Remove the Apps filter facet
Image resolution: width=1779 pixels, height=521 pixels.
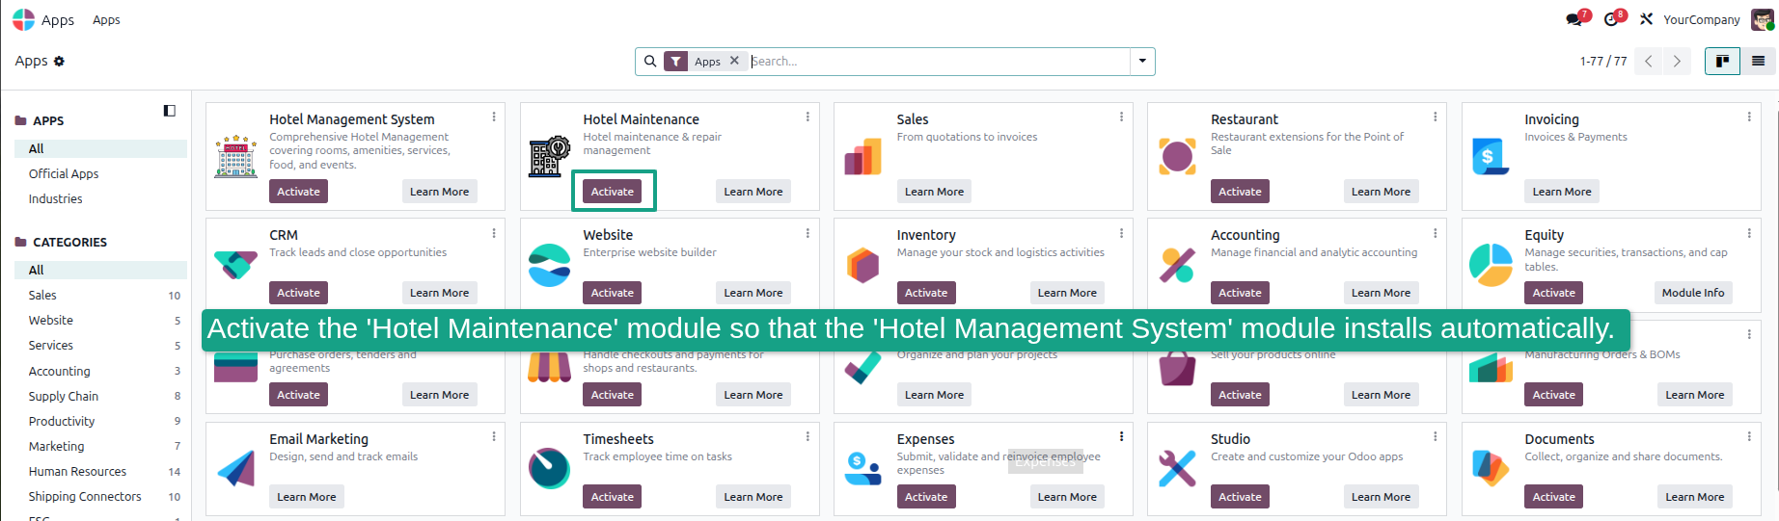tap(734, 61)
